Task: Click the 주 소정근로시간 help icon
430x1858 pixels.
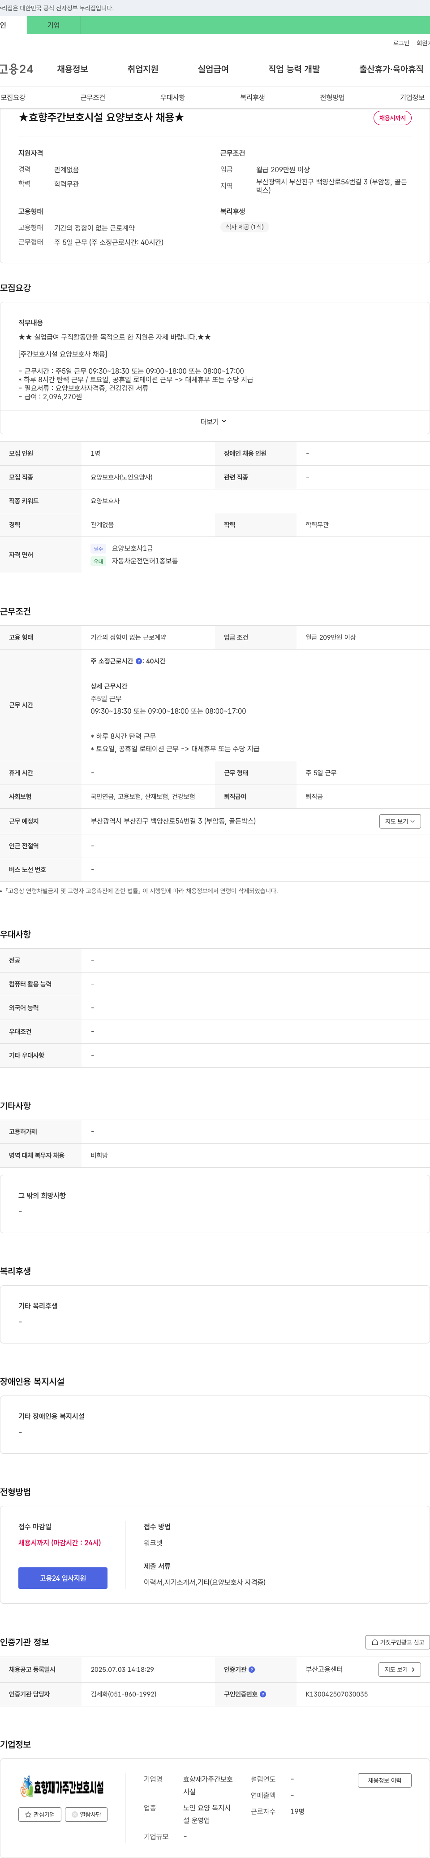Action: (x=139, y=661)
